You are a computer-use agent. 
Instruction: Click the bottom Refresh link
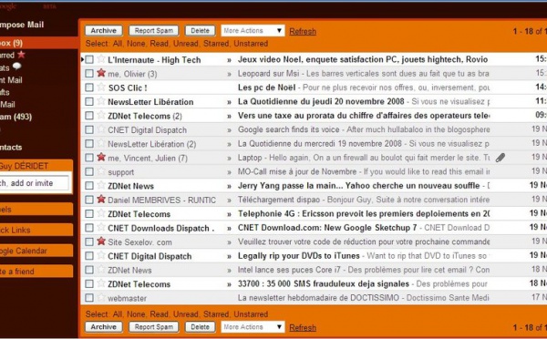[303, 327]
